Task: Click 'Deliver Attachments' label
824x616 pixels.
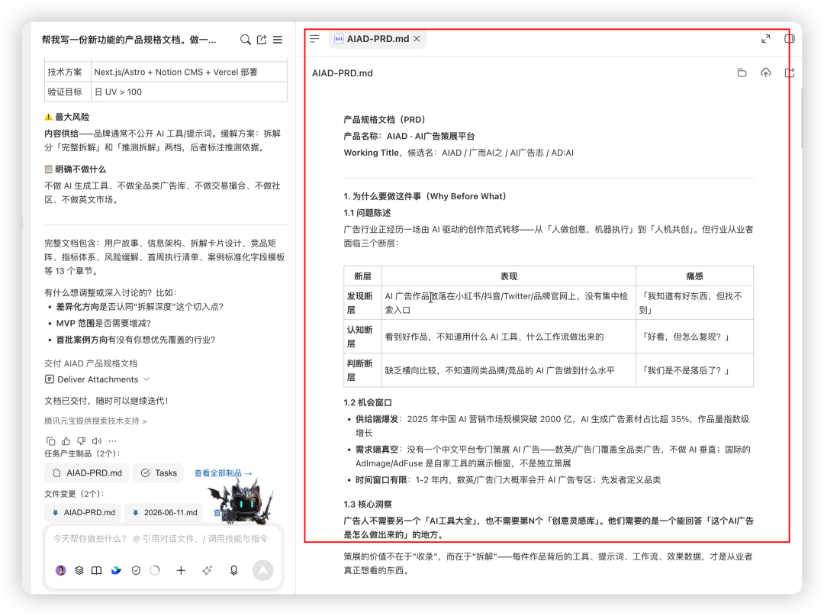Action: 98,379
